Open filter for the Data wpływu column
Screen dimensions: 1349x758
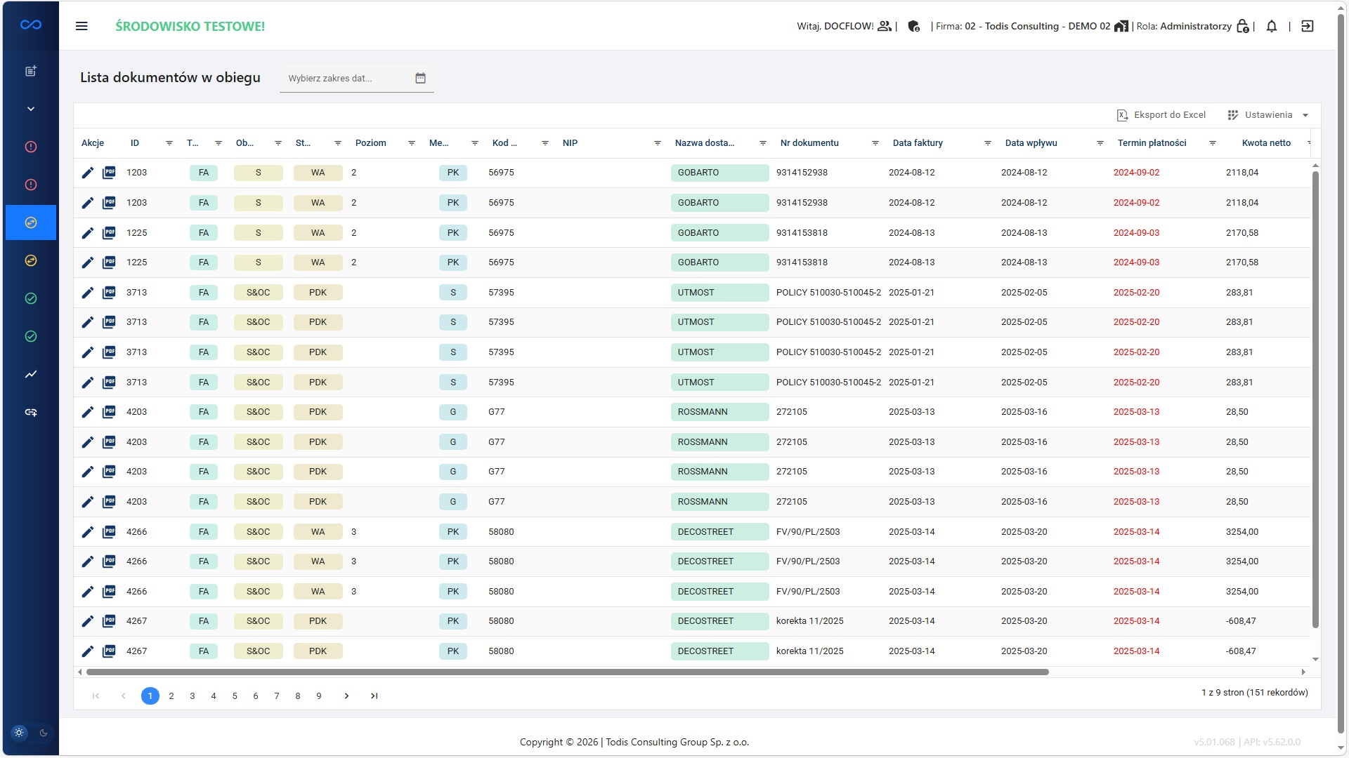(1100, 143)
